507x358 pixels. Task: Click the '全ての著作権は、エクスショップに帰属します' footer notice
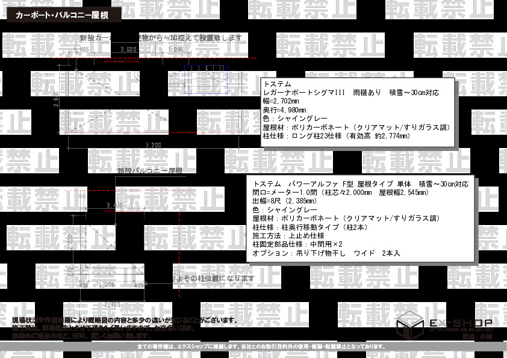tap(261, 347)
